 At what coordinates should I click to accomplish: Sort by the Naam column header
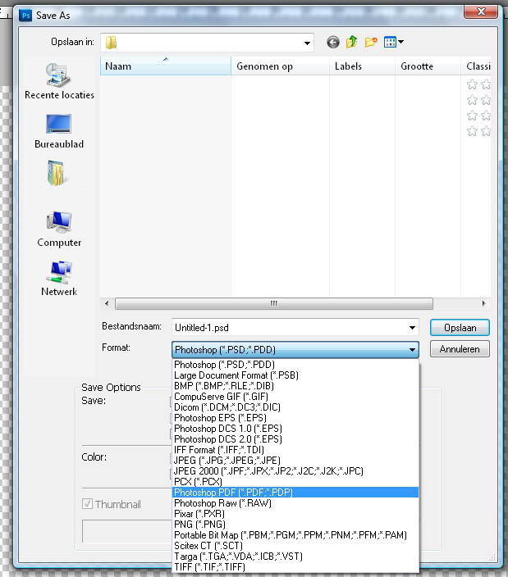point(166,66)
